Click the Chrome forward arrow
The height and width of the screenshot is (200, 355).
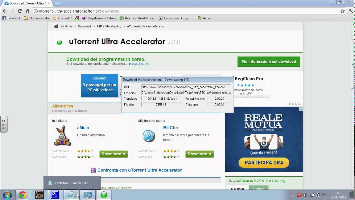[12, 11]
